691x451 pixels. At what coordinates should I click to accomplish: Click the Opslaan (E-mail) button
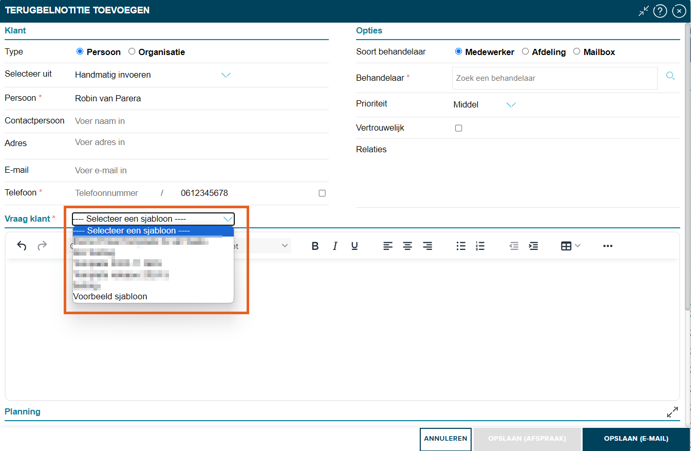pyautogui.click(x=636, y=439)
